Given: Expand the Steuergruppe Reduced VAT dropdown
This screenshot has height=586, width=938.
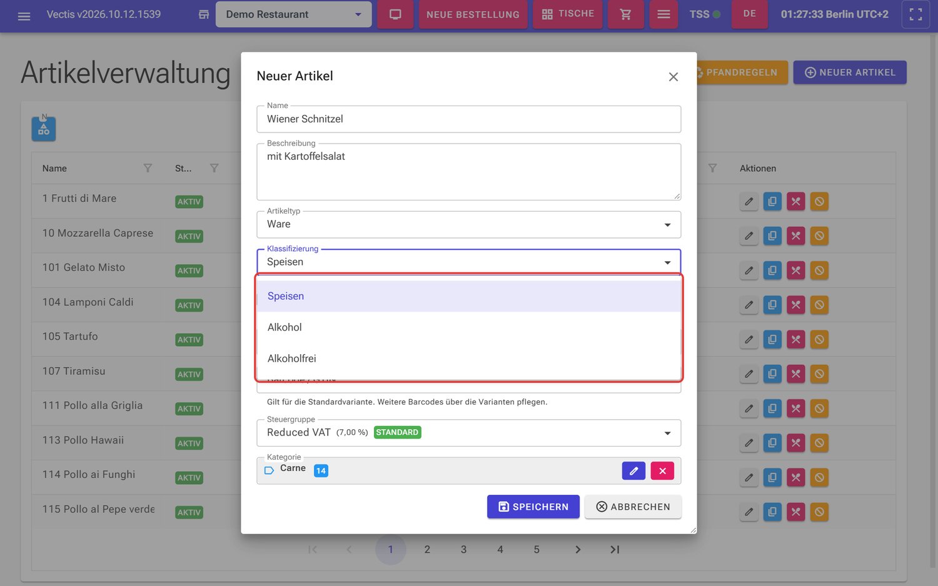Looking at the screenshot, I should coord(468,433).
